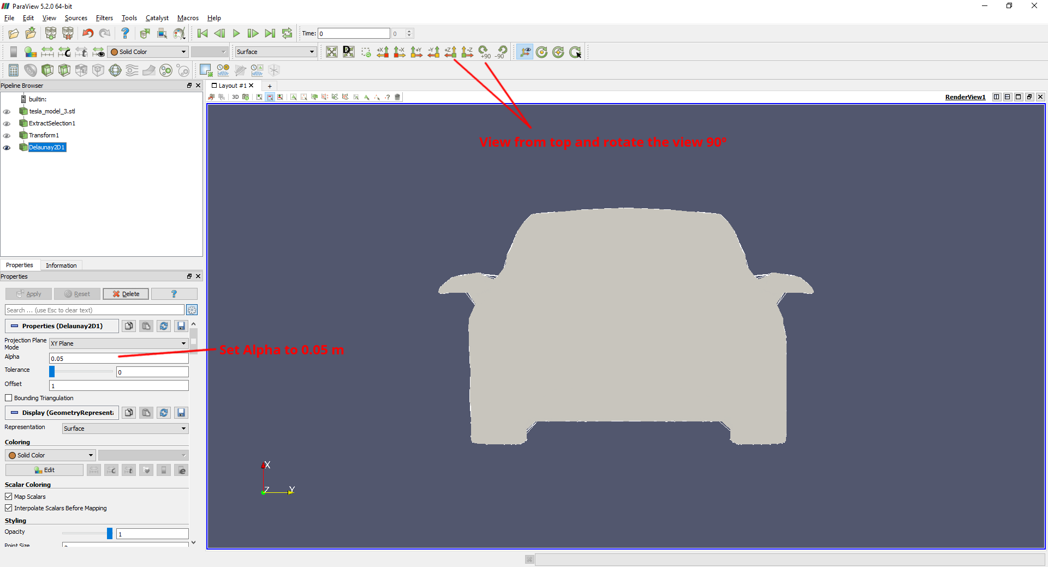Click the Delete button
The height and width of the screenshot is (567, 1048).
[126, 294]
